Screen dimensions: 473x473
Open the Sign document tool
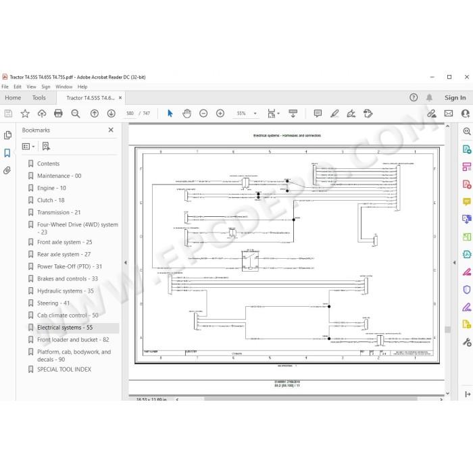click(351, 114)
